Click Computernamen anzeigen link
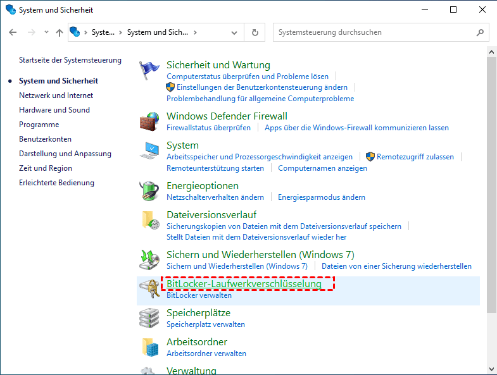Viewport: 497px width, 375px height. [322, 168]
